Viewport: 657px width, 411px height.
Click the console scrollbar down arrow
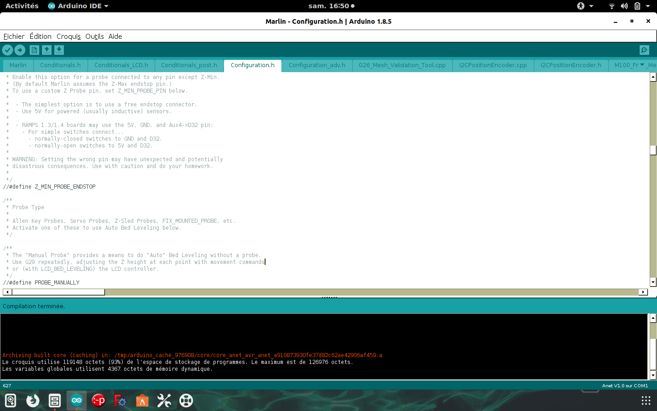click(x=653, y=375)
